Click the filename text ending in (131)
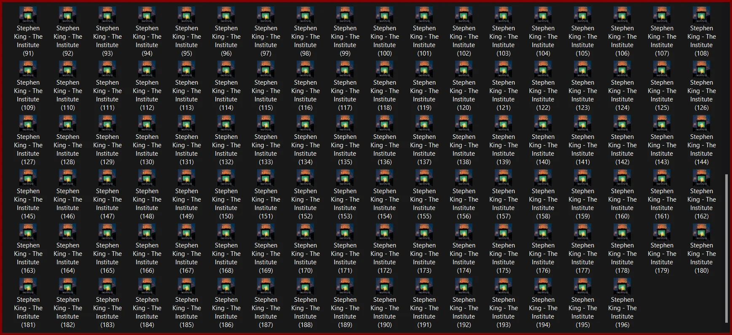This screenshot has height=335, width=732. [187, 149]
